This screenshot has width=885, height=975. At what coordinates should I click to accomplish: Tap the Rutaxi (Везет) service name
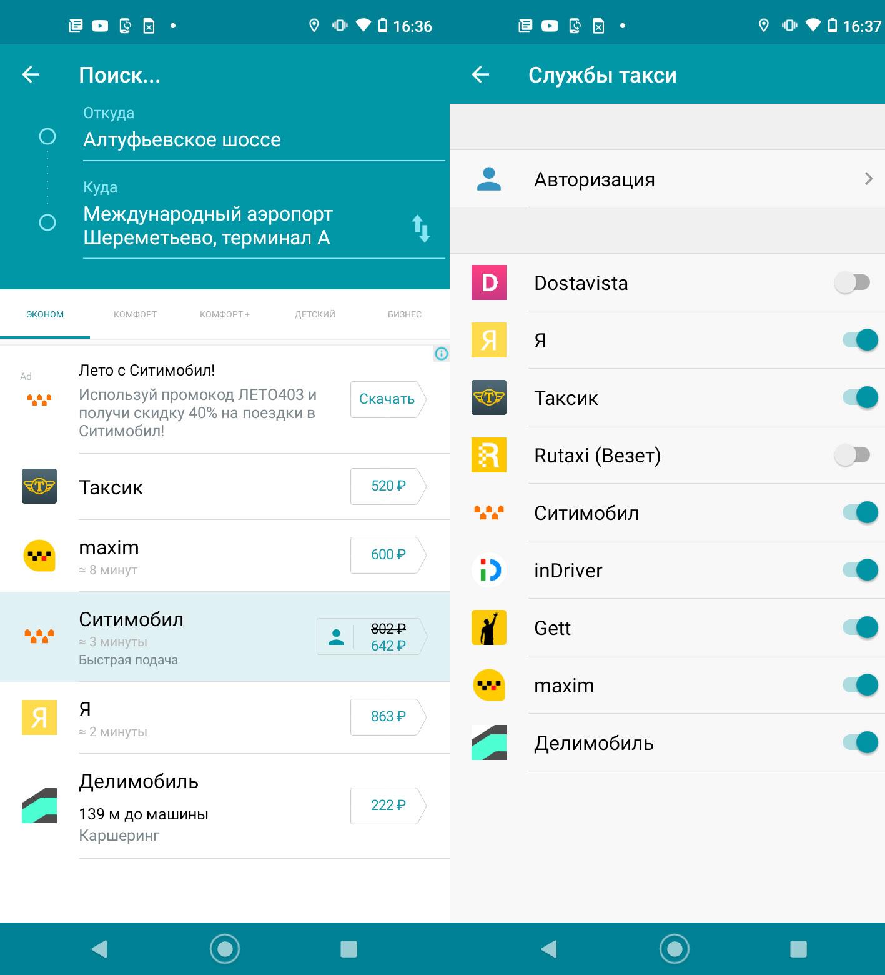pos(598,456)
